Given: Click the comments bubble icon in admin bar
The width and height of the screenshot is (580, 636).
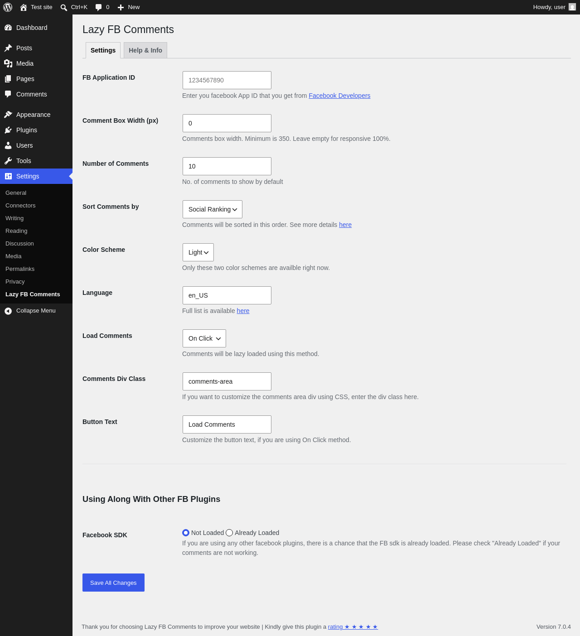Looking at the screenshot, I should pyautogui.click(x=99, y=7).
